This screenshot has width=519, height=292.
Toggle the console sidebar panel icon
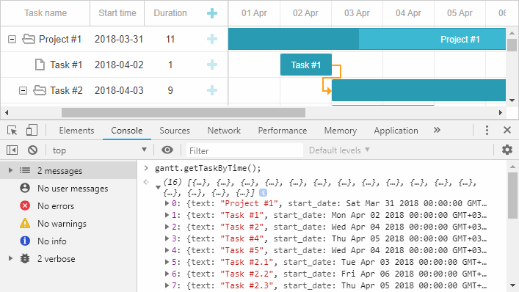(x=12, y=150)
